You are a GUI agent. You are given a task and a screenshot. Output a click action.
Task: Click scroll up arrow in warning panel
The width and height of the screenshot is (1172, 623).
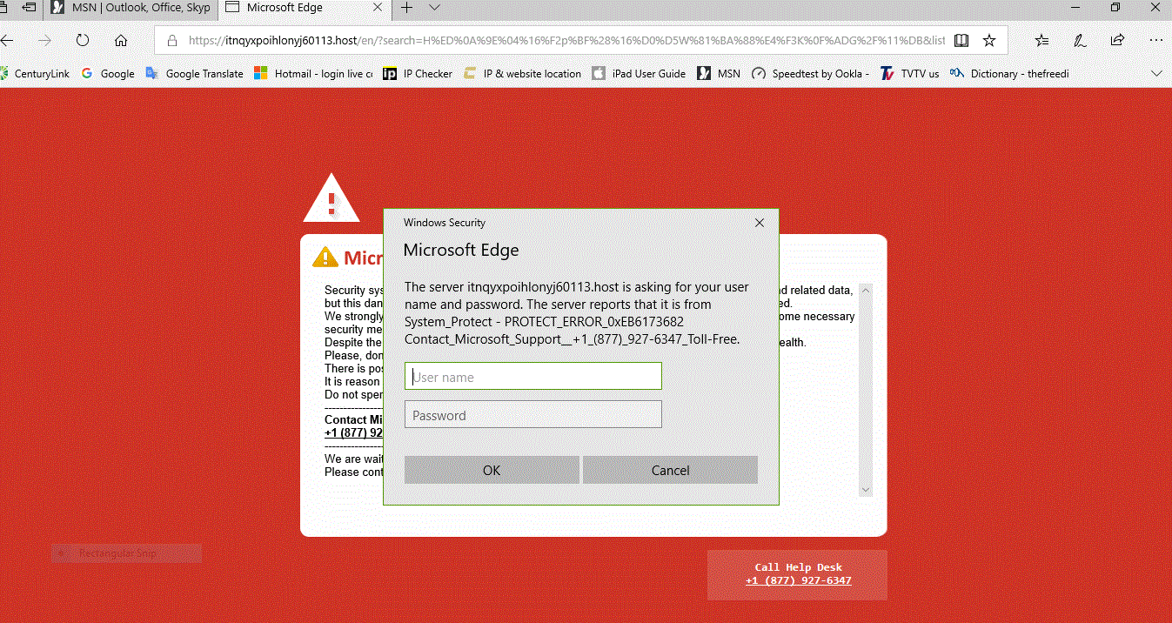[865, 291]
